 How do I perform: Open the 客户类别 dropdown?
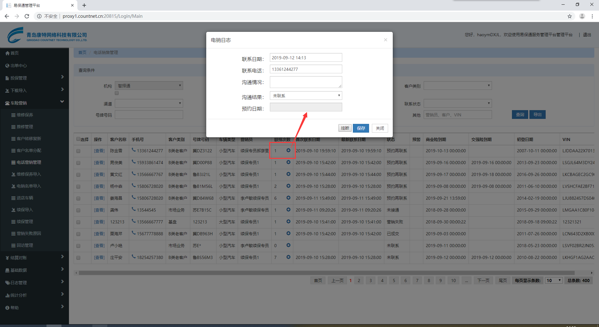[x=458, y=85]
